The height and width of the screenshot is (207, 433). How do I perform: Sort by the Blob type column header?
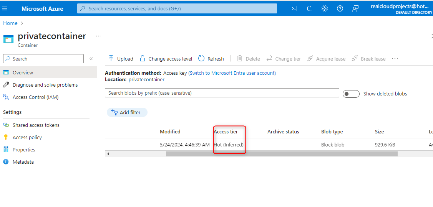tap(332, 132)
